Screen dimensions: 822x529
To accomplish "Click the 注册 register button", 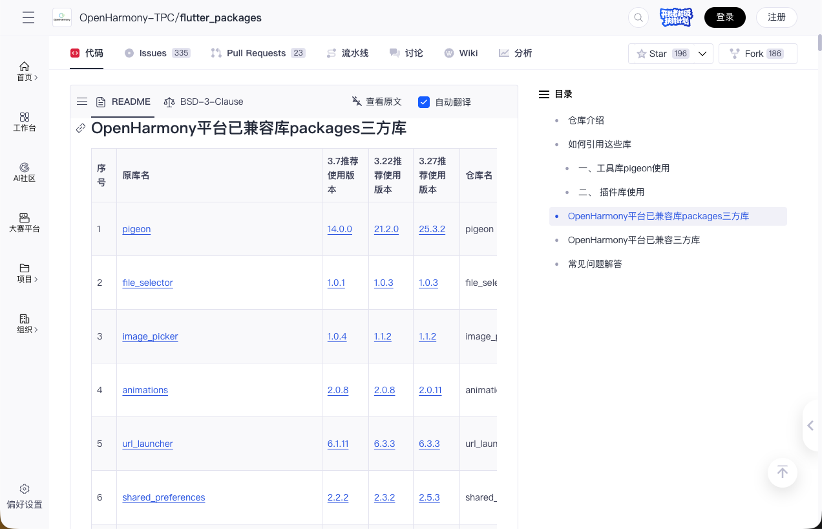I will pyautogui.click(x=776, y=17).
